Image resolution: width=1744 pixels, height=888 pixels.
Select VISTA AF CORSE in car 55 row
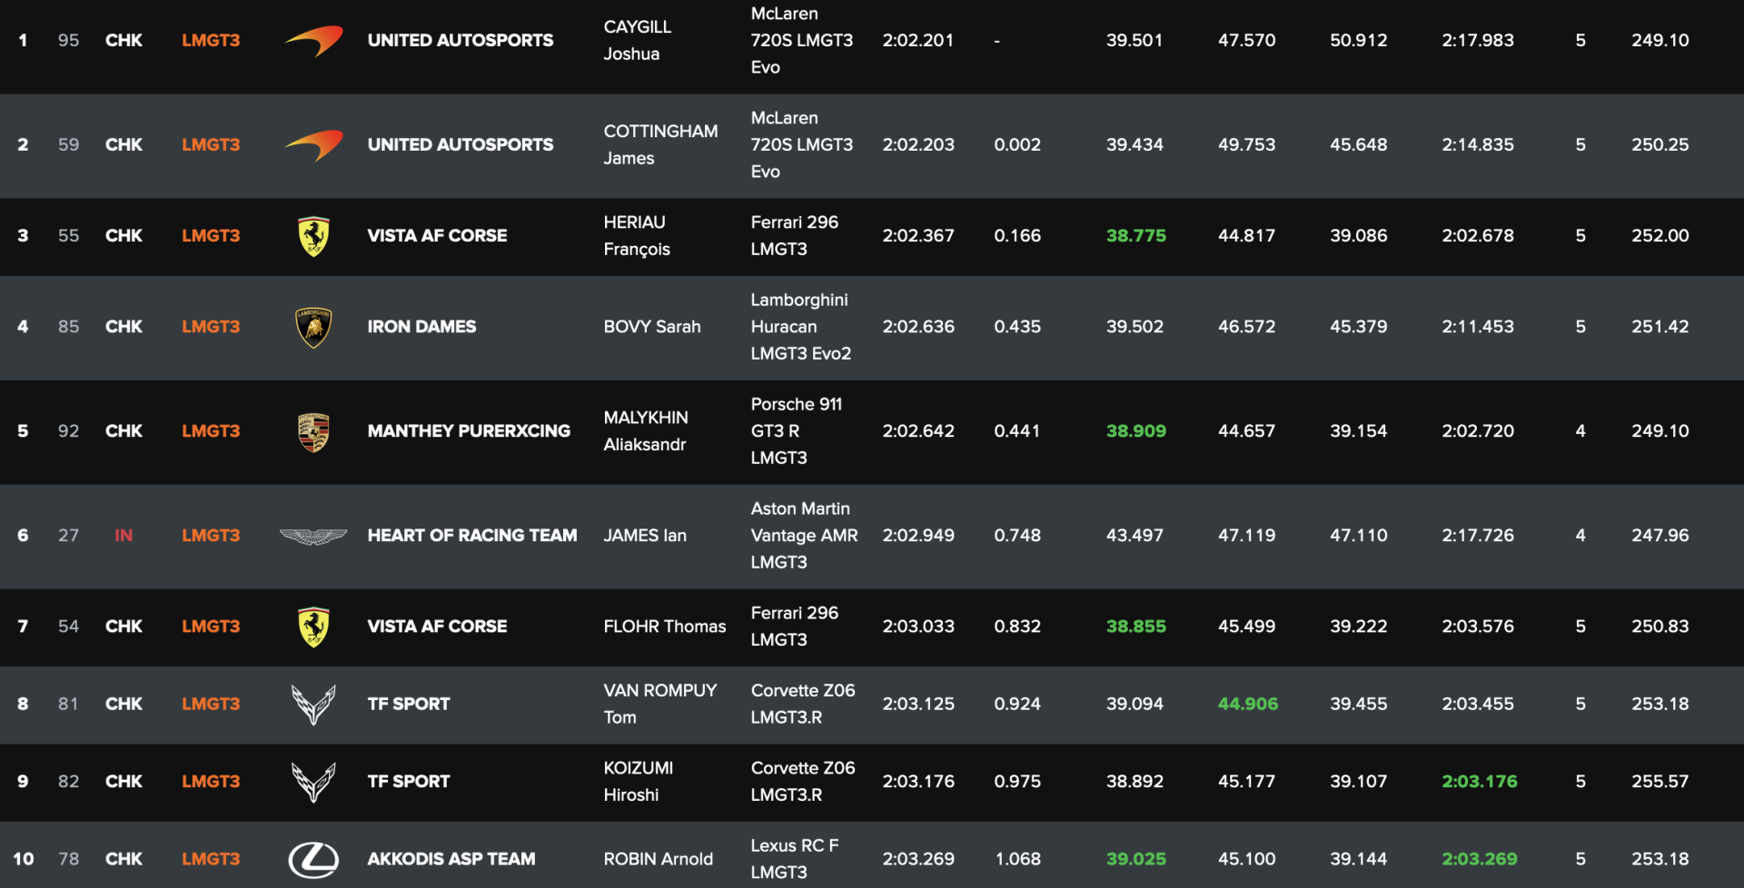click(437, 236)
